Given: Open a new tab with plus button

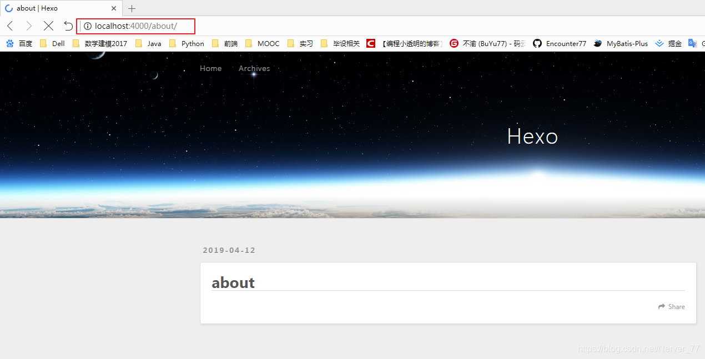Looking at the screenshot, I should [x=132, y=8].
